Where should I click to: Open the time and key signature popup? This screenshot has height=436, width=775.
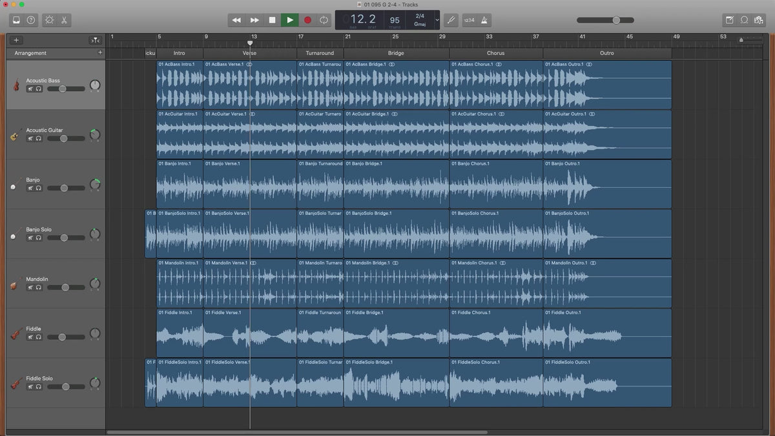[x=420, y=19]
